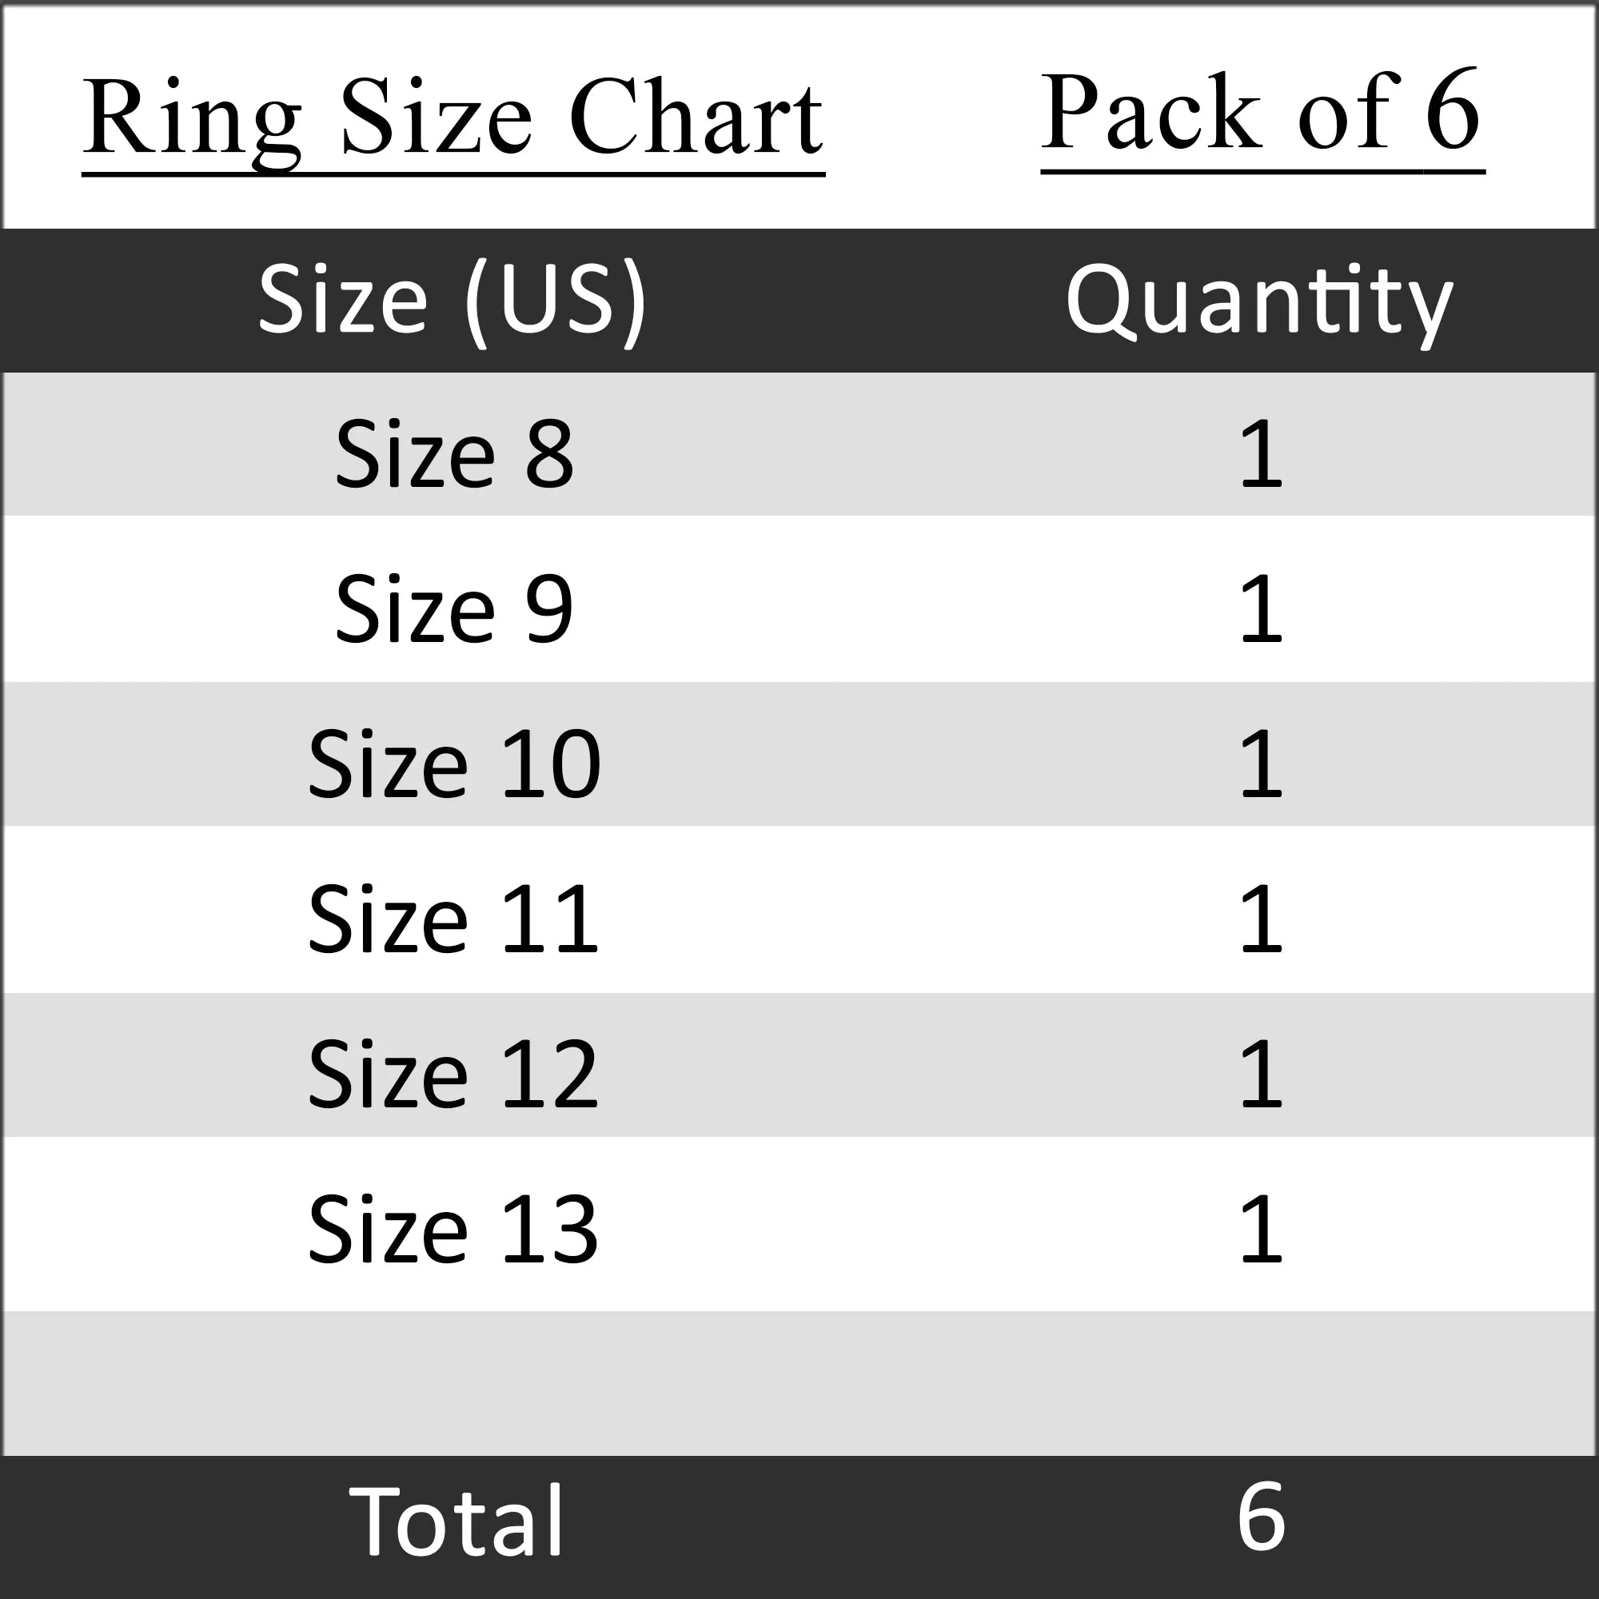Select the quantity 1 beside Size 11
1599x1599 pixels.
click(x=1261, y=918)
